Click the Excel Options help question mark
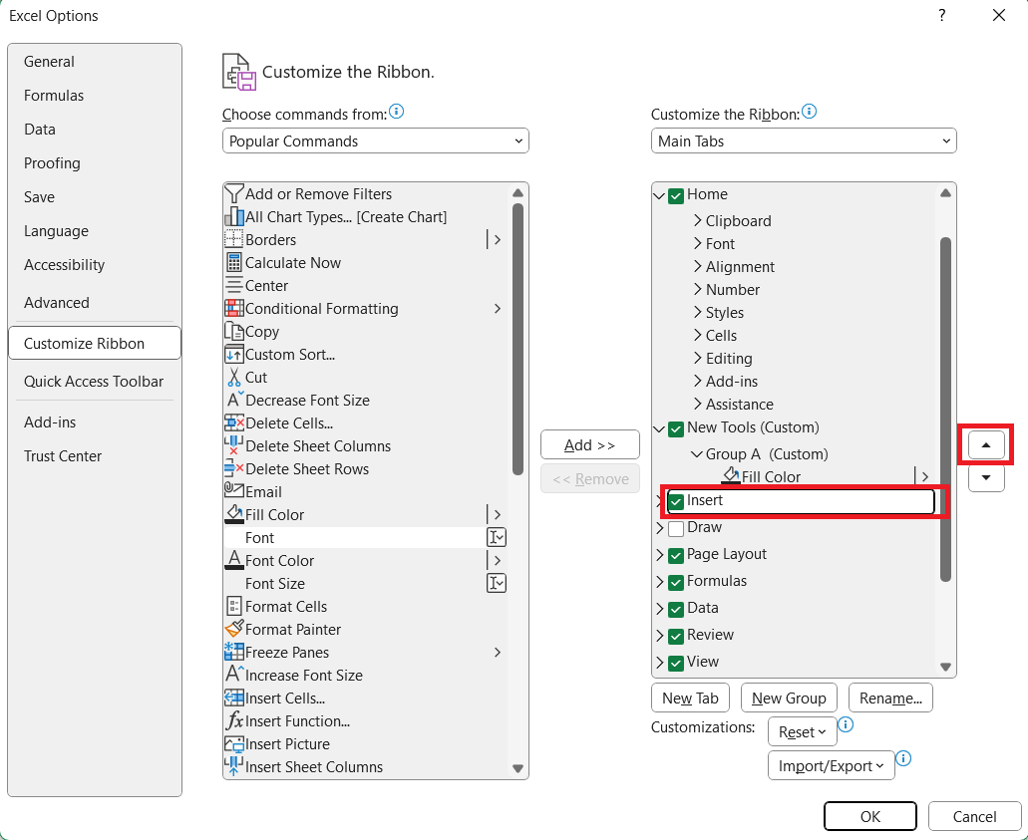Viewport: 1028px width, 840px height. pos(942,15)
